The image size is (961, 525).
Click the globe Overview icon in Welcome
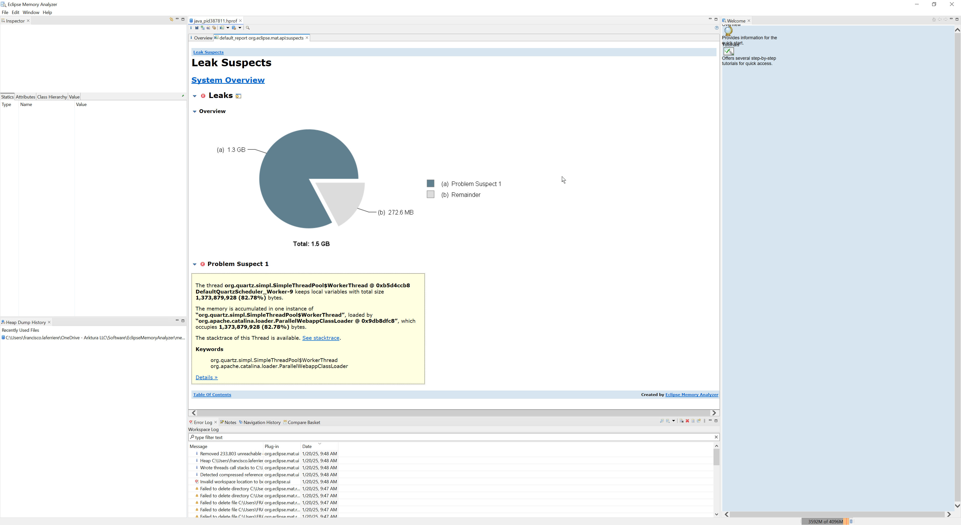click(728, 31)
